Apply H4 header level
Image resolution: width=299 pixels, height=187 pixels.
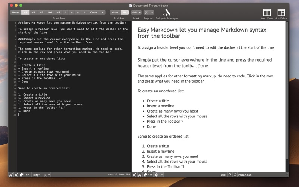point(50,12)
